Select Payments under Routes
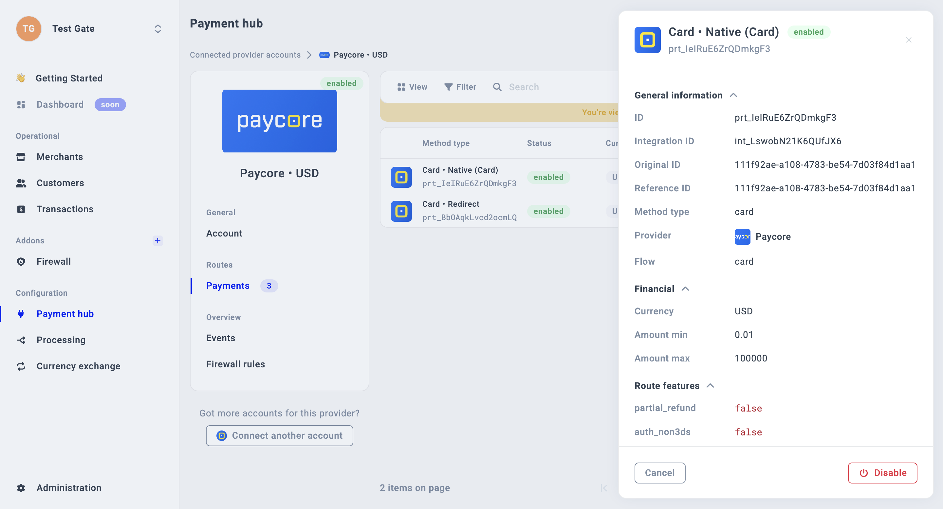This screenshot has width=943, height=509. click(x=228, y=286)
